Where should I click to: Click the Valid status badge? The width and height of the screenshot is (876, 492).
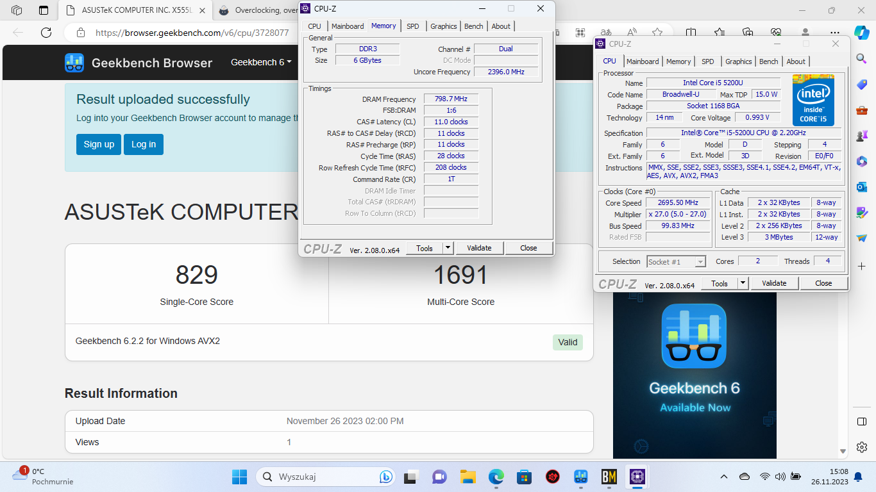pos(568,342)
